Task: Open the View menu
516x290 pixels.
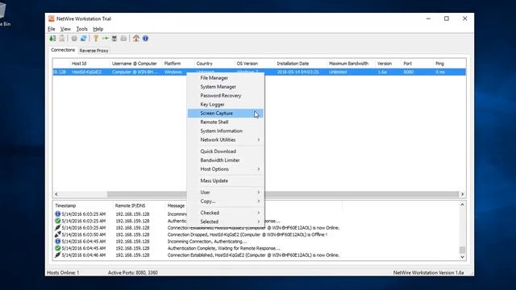Action: point(65,29)
